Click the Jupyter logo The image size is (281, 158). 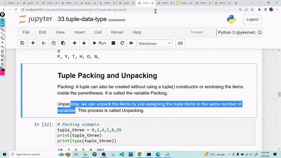(36, 19)
